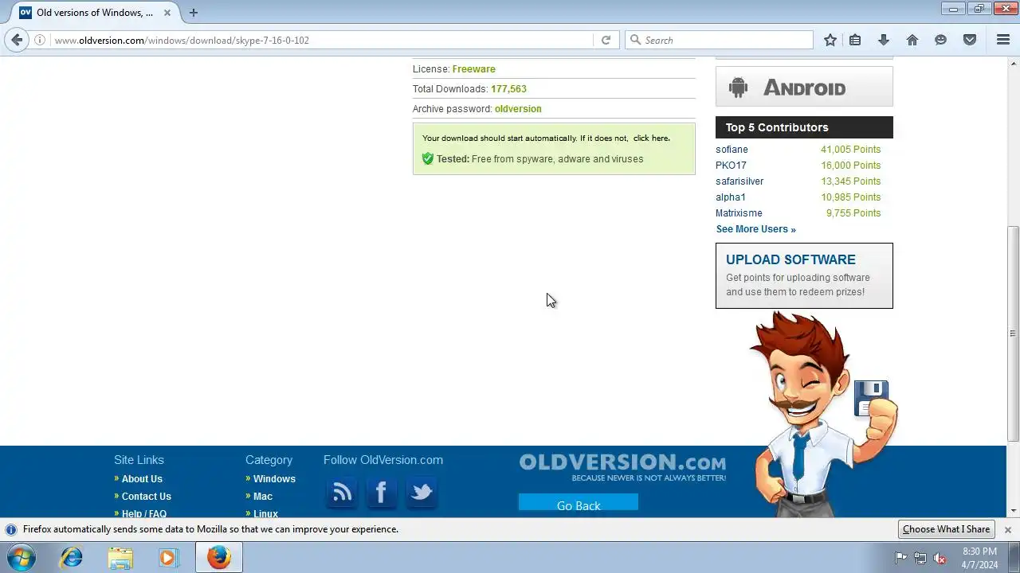Bookmark this page with the star icon
This screenshot has width=1020, height=573.
(830, 40)
